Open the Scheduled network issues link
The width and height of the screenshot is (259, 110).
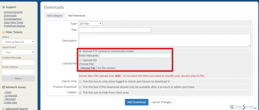[10, 96]
